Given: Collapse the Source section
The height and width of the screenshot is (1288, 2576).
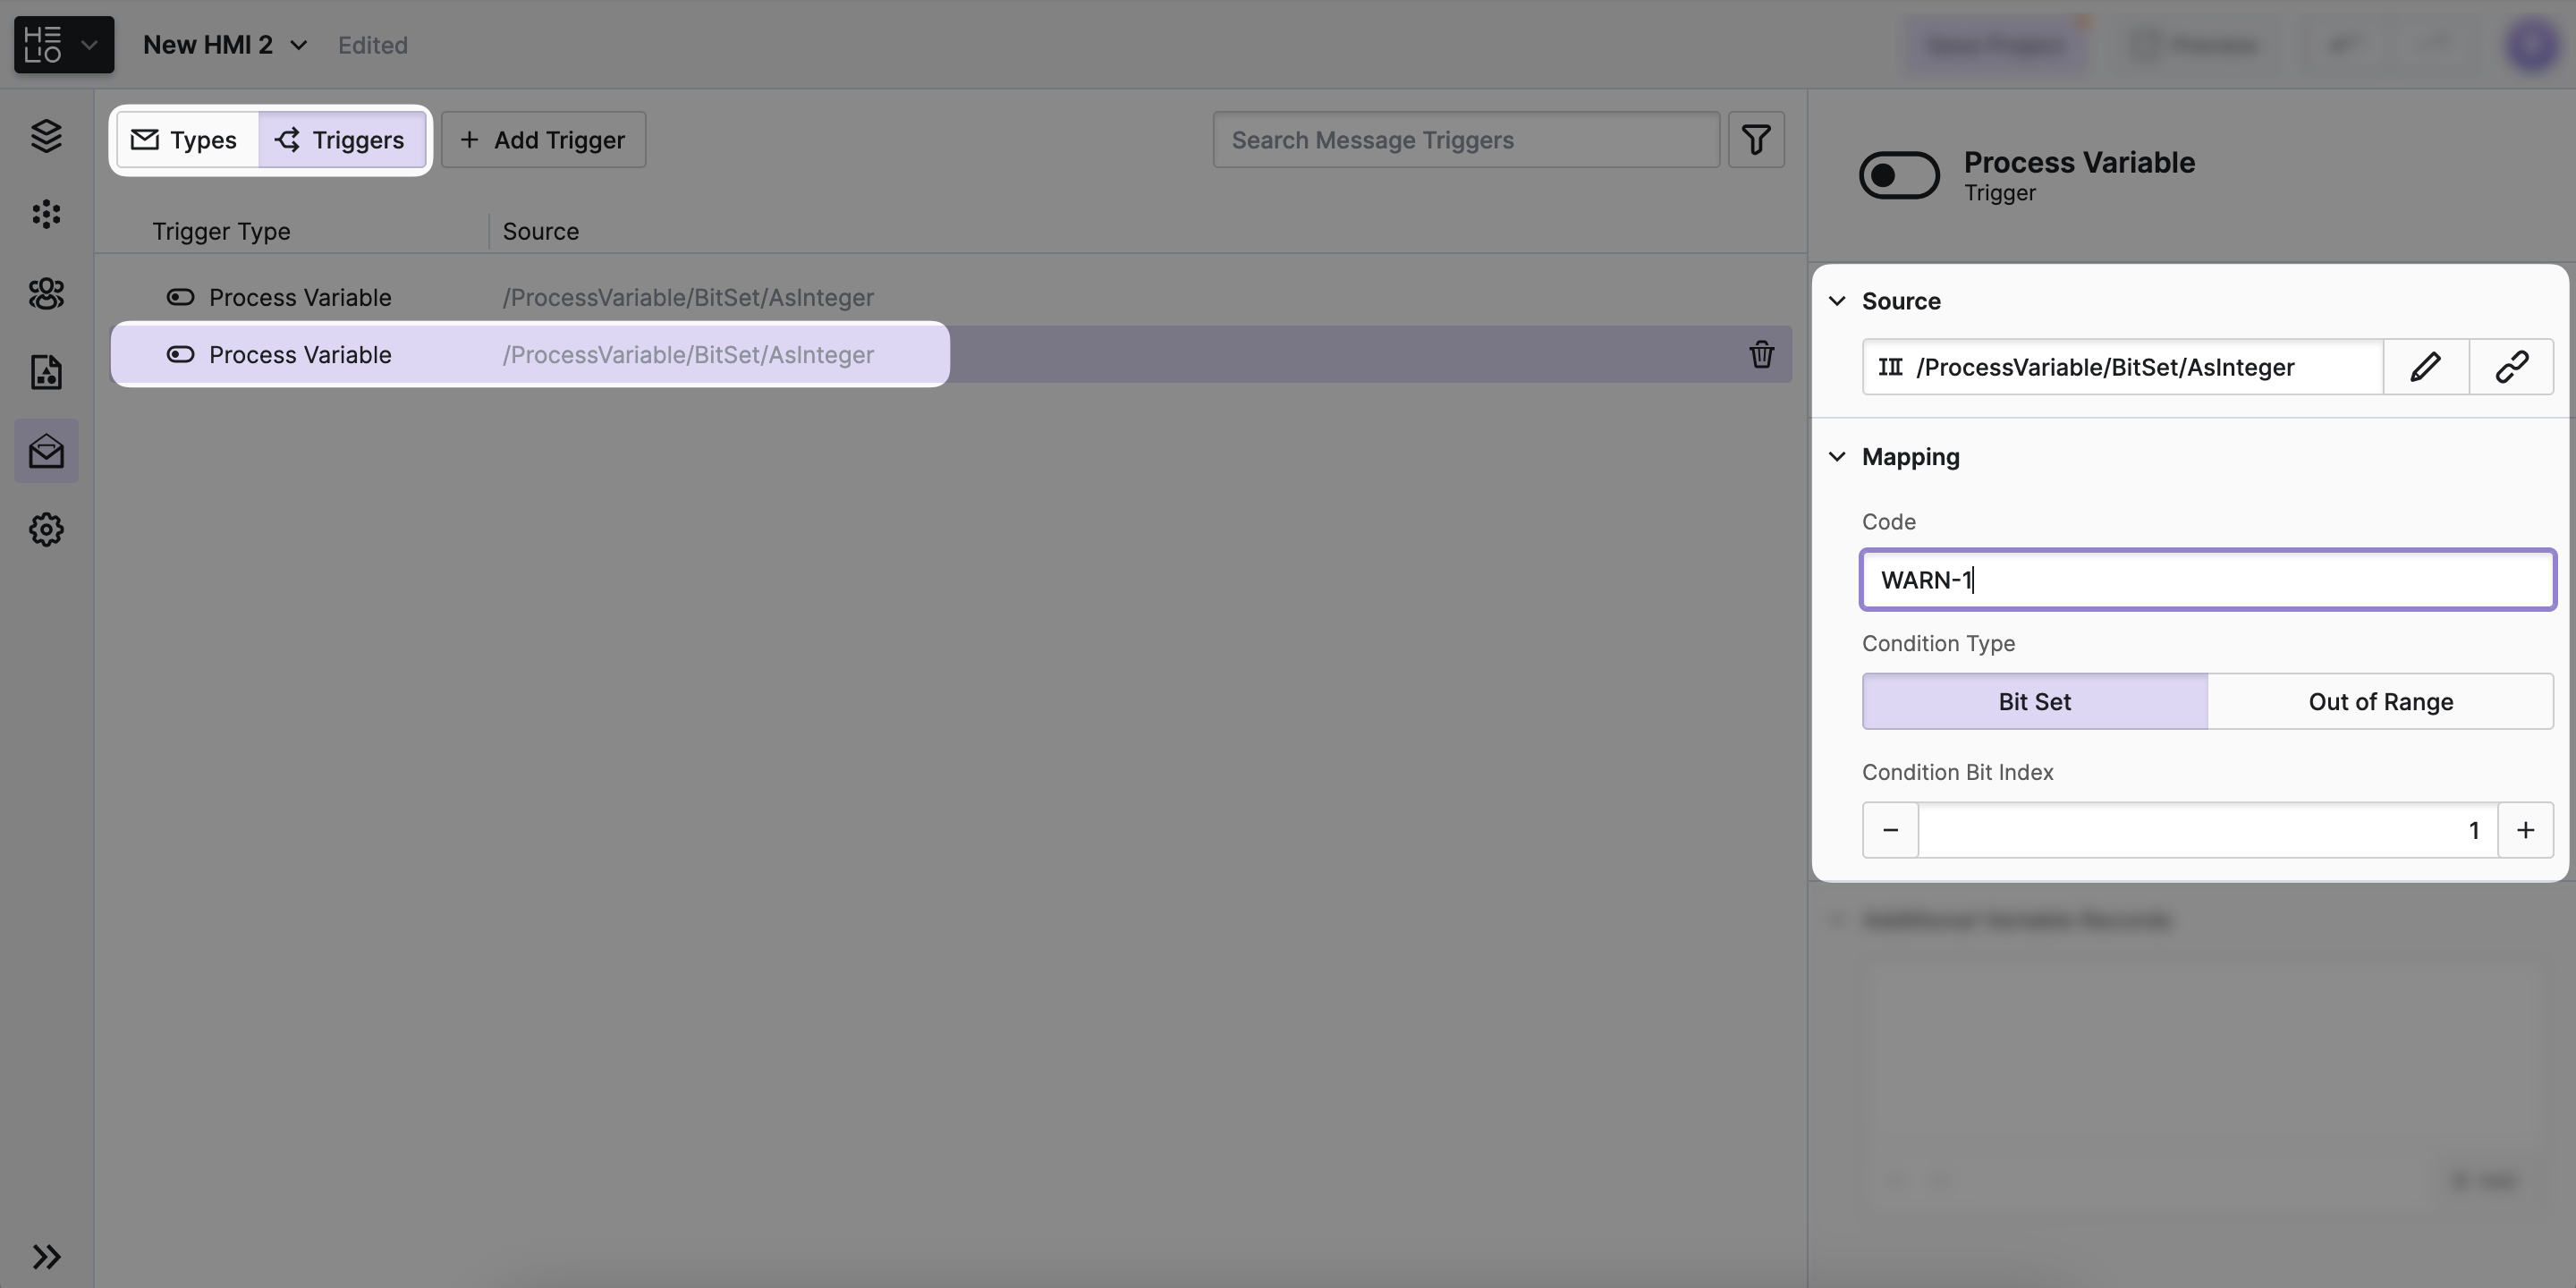Looking at the screenshot, I should (1837, 301).
